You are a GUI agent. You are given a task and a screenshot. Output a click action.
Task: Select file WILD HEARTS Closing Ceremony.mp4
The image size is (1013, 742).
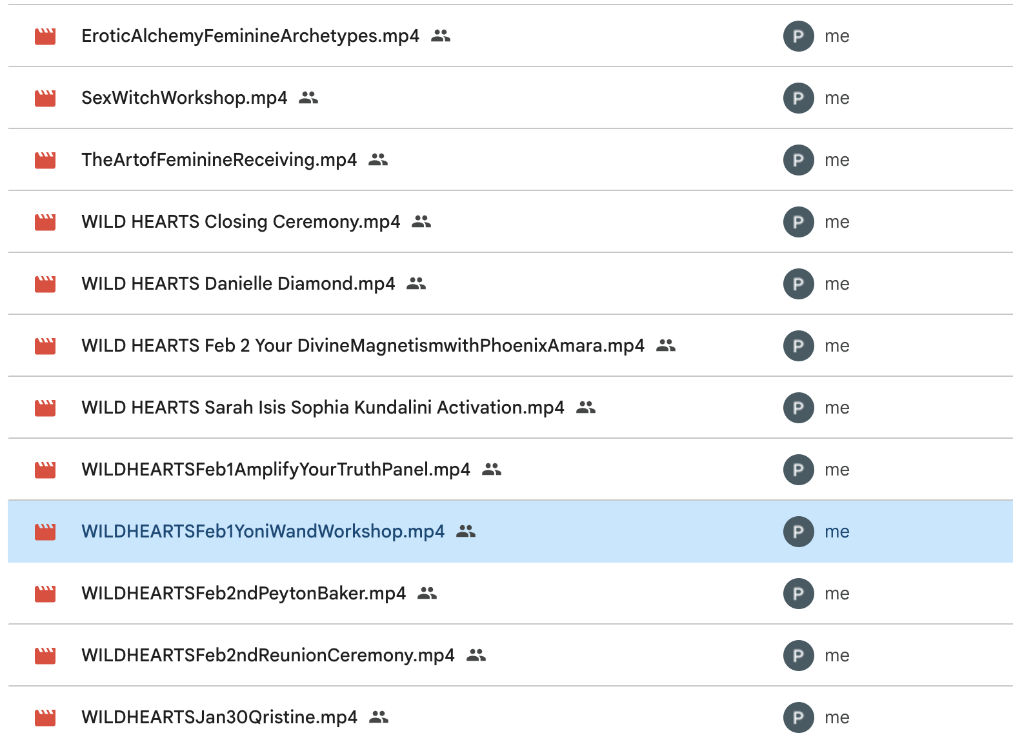[241, 222]
